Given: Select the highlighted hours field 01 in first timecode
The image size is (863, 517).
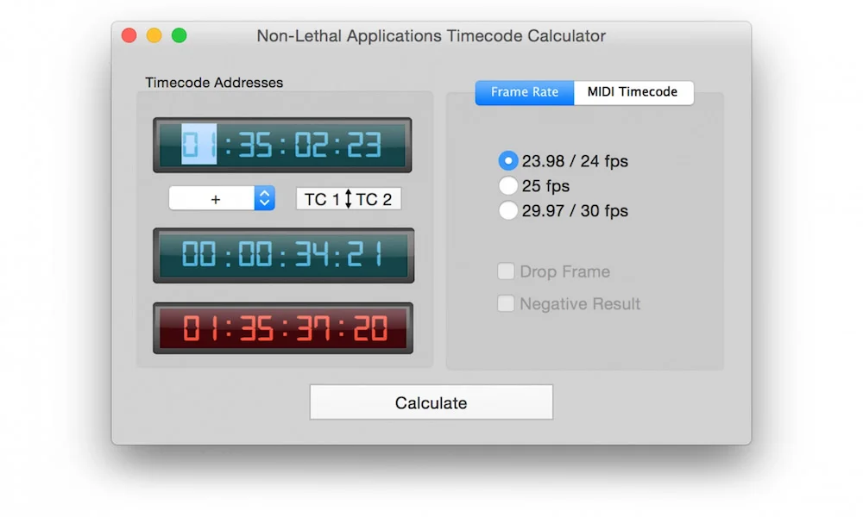Looking at the screenshot, I should point(198,145).
